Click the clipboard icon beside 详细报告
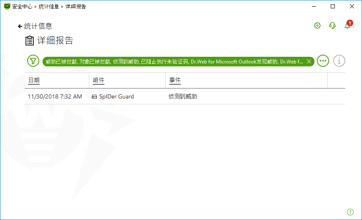The height and width of the screenshot is (220, 362). pyautogui.click(x=29, y=40)
